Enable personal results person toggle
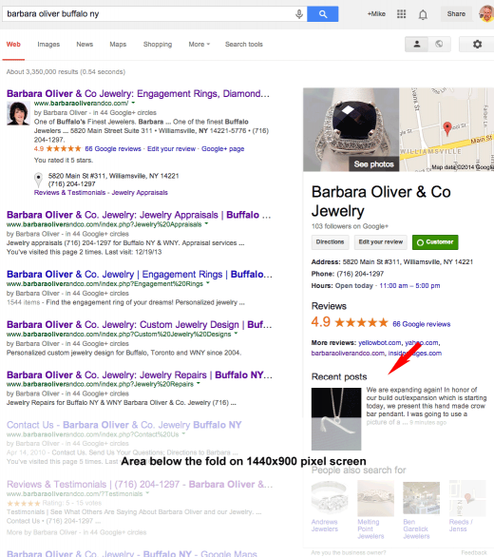 (x=417, y=44)
